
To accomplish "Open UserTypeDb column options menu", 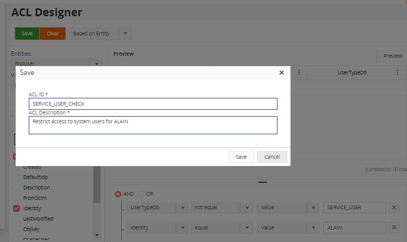I will click(398, 73).
